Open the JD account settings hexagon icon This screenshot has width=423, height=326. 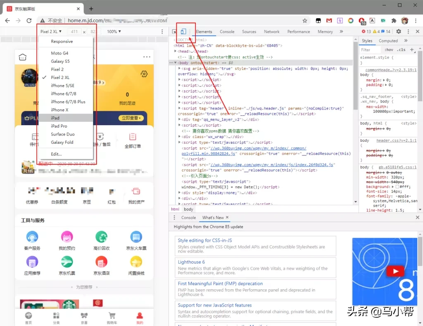144,74
